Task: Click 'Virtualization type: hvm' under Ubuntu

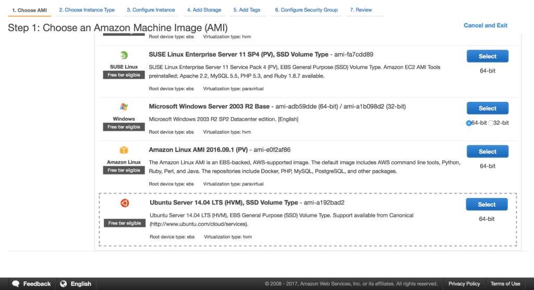Action: (228, 237)
